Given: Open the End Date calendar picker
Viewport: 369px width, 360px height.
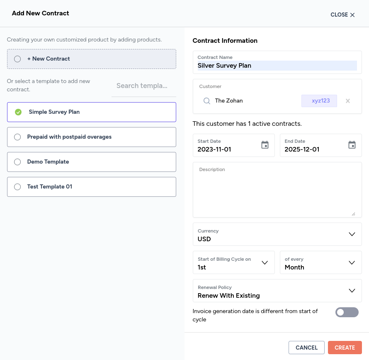Looking at the screenshot, I should [352, 145].
